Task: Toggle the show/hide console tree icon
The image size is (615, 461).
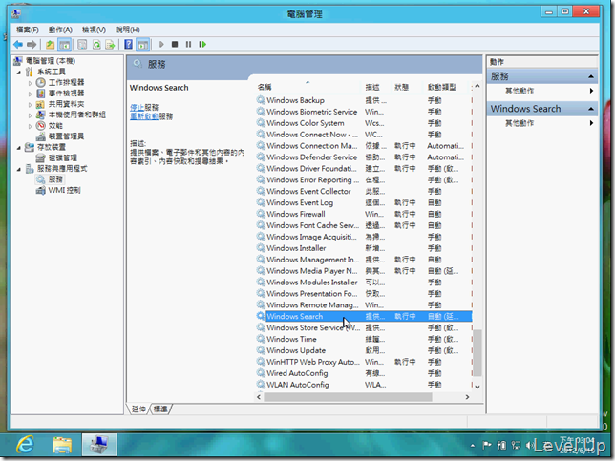Action: [64, 44]
